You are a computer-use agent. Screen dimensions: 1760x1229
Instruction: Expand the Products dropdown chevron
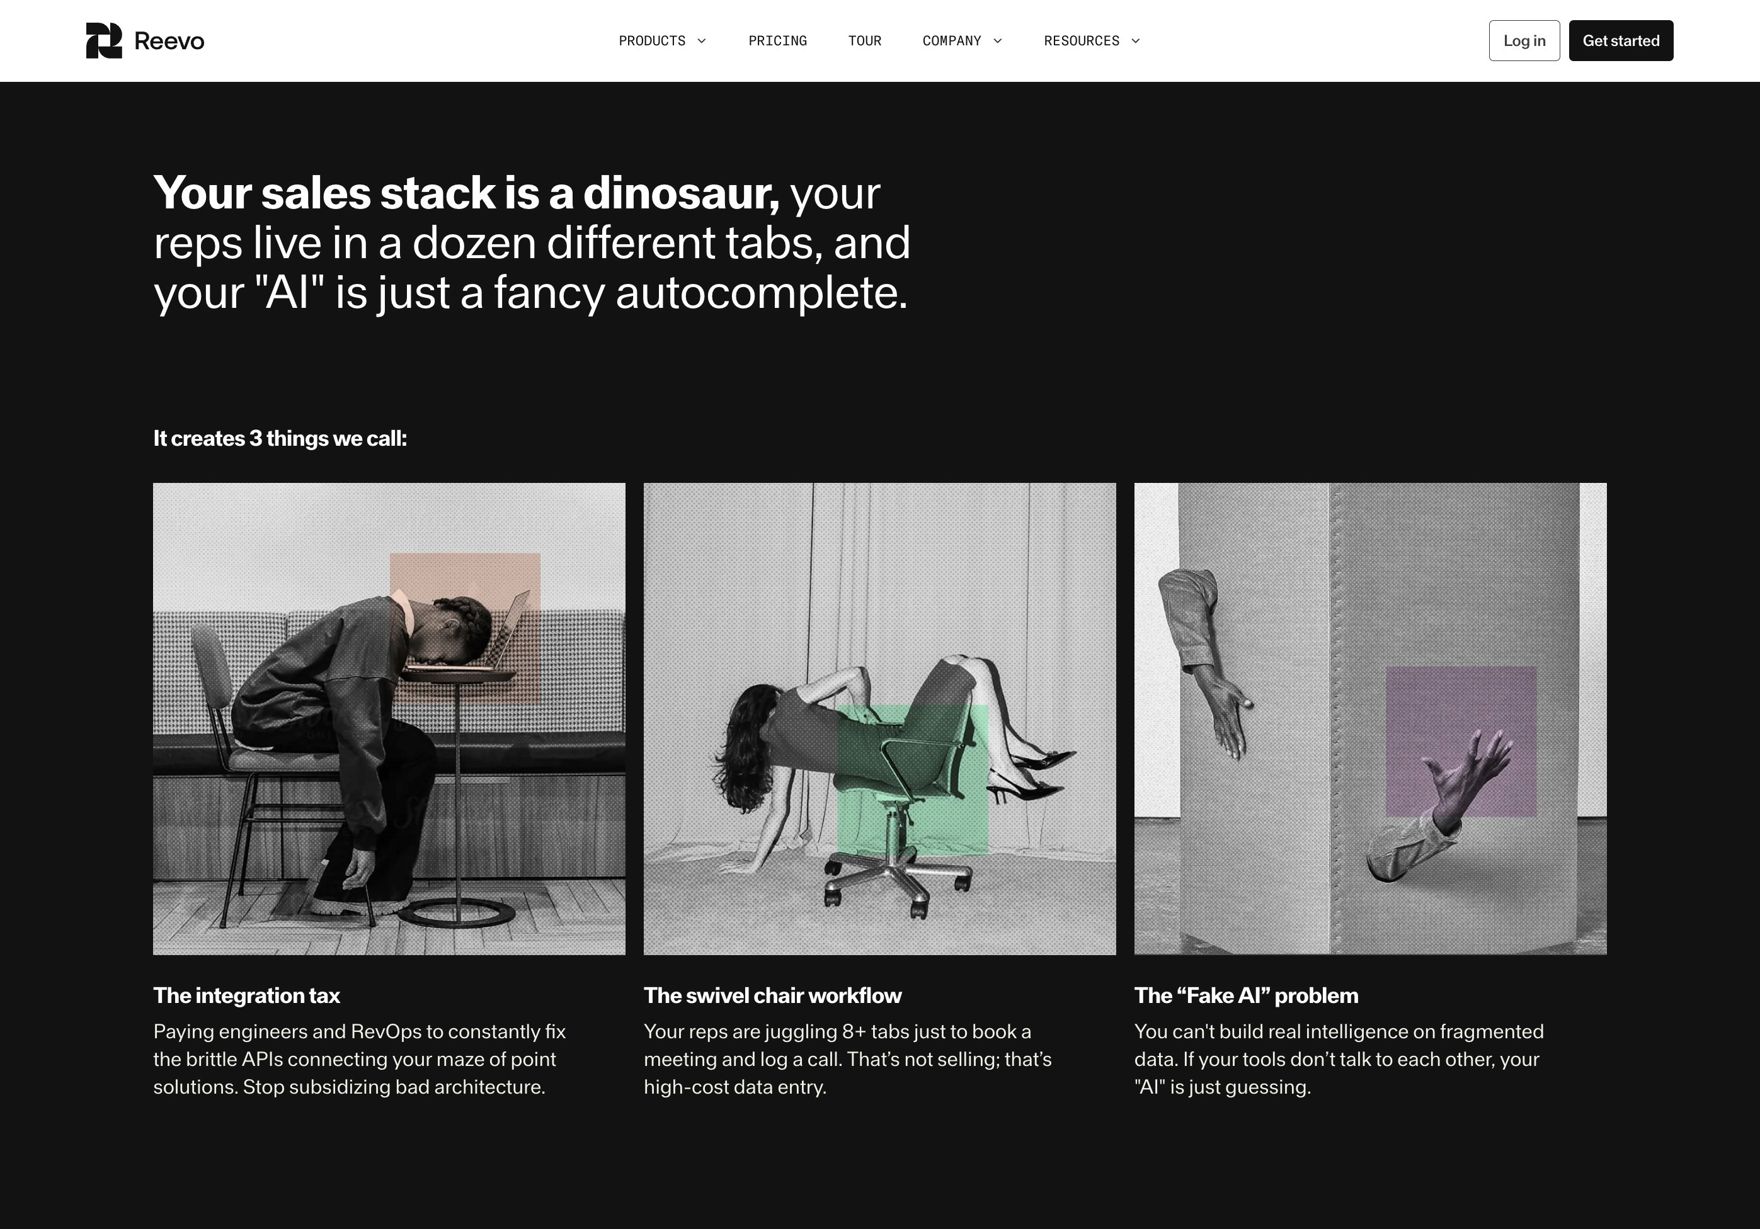701,42
